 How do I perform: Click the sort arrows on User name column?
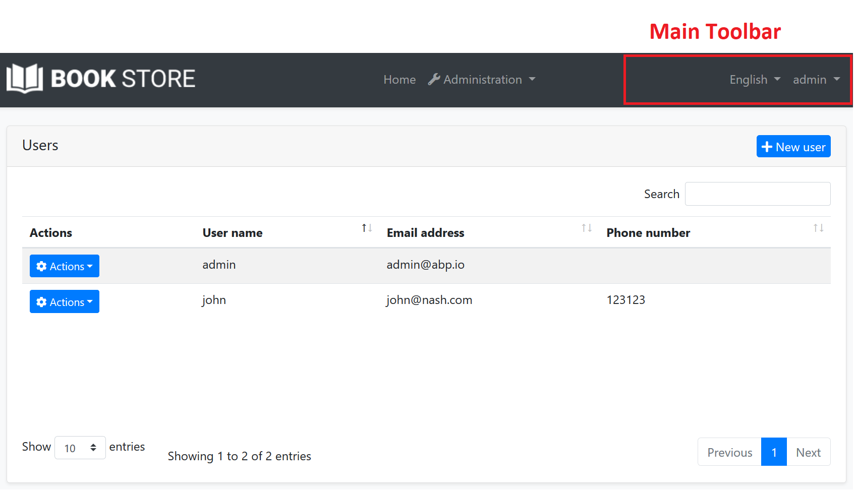pos(367,228)
